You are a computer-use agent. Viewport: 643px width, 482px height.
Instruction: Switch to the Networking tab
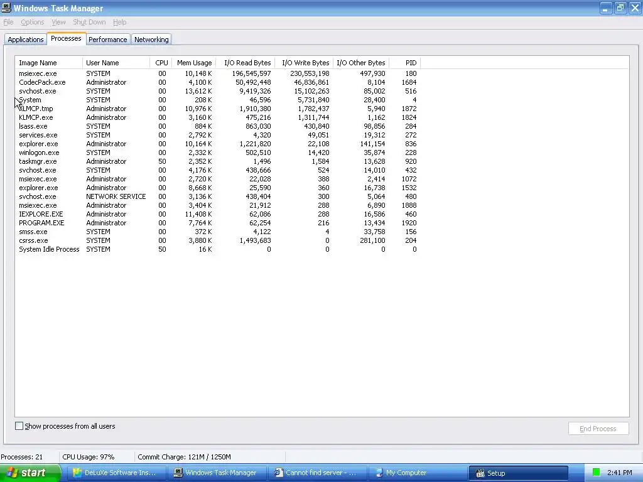(151, 40)
